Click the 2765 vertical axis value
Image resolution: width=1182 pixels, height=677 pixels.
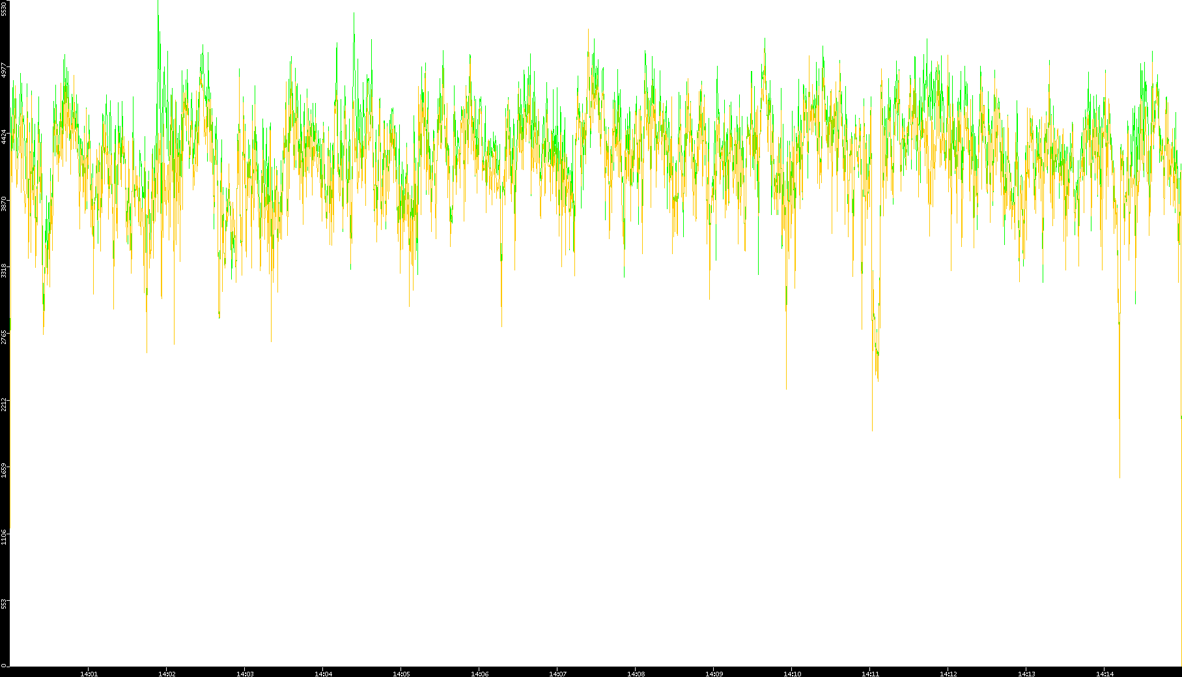click(5, 337)
